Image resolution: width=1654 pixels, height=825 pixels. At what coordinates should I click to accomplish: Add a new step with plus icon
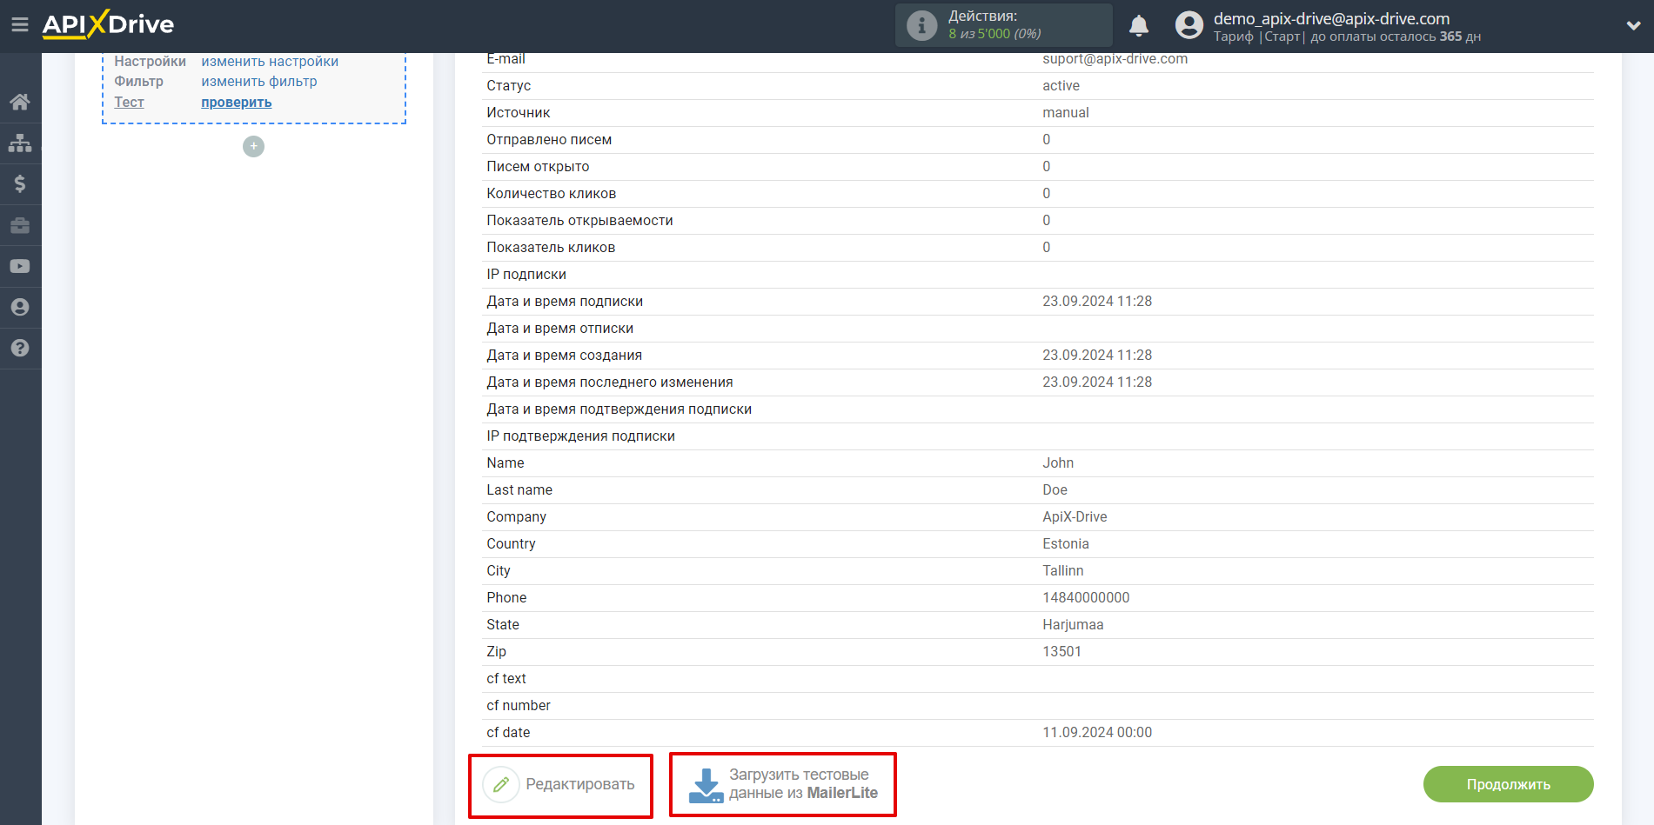253,146
